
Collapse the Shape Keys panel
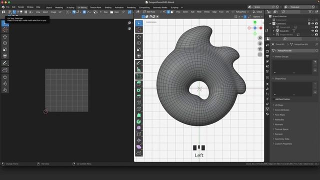(280, 79)
